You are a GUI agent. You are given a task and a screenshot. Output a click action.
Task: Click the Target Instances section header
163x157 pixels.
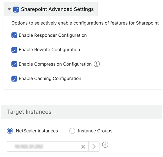click(81, 112)
